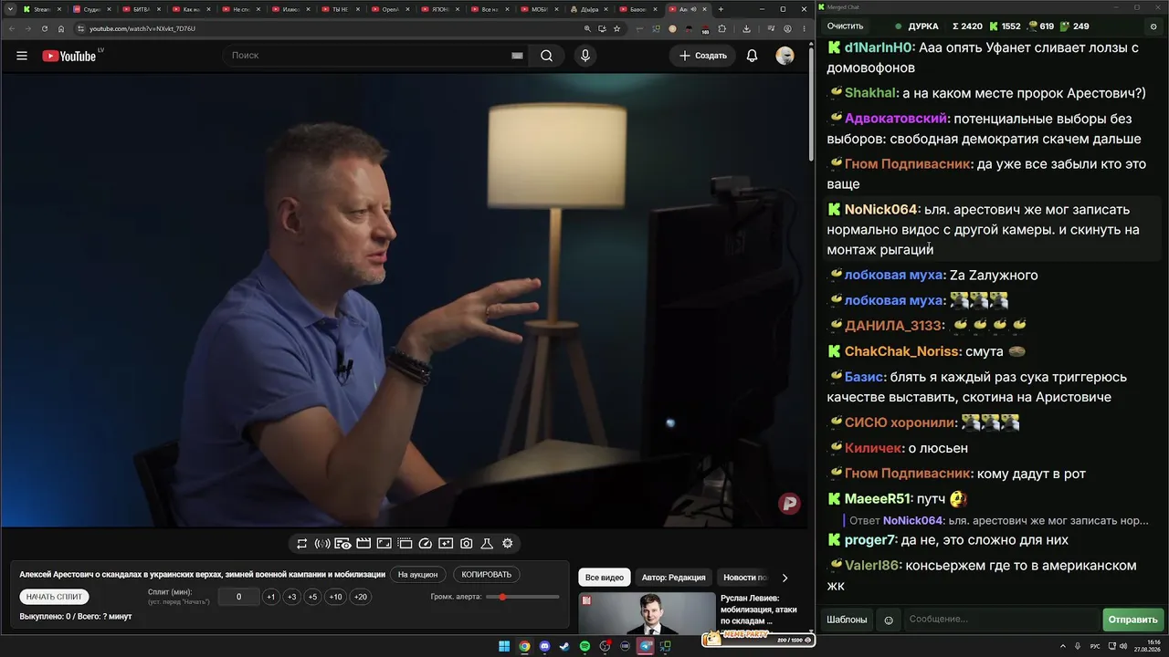
Task: Open a new browser tab
Action: click(x=721, y=9)
